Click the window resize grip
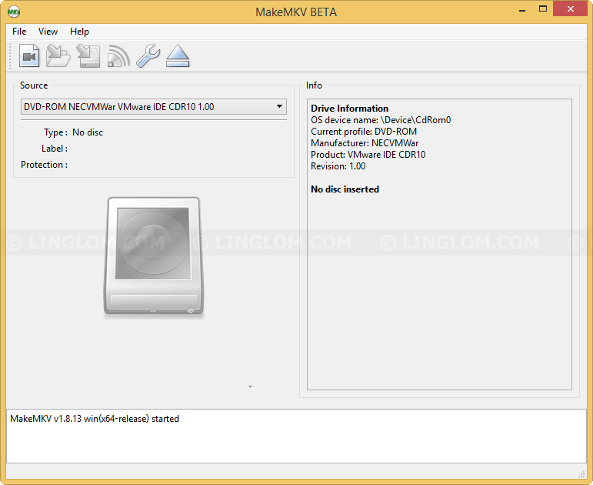Viewport: 593px width, 485px height. point(581,474)
